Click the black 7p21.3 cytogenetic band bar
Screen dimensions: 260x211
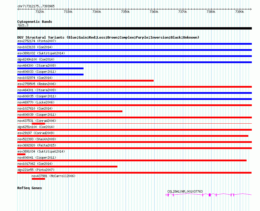[134, 28]
